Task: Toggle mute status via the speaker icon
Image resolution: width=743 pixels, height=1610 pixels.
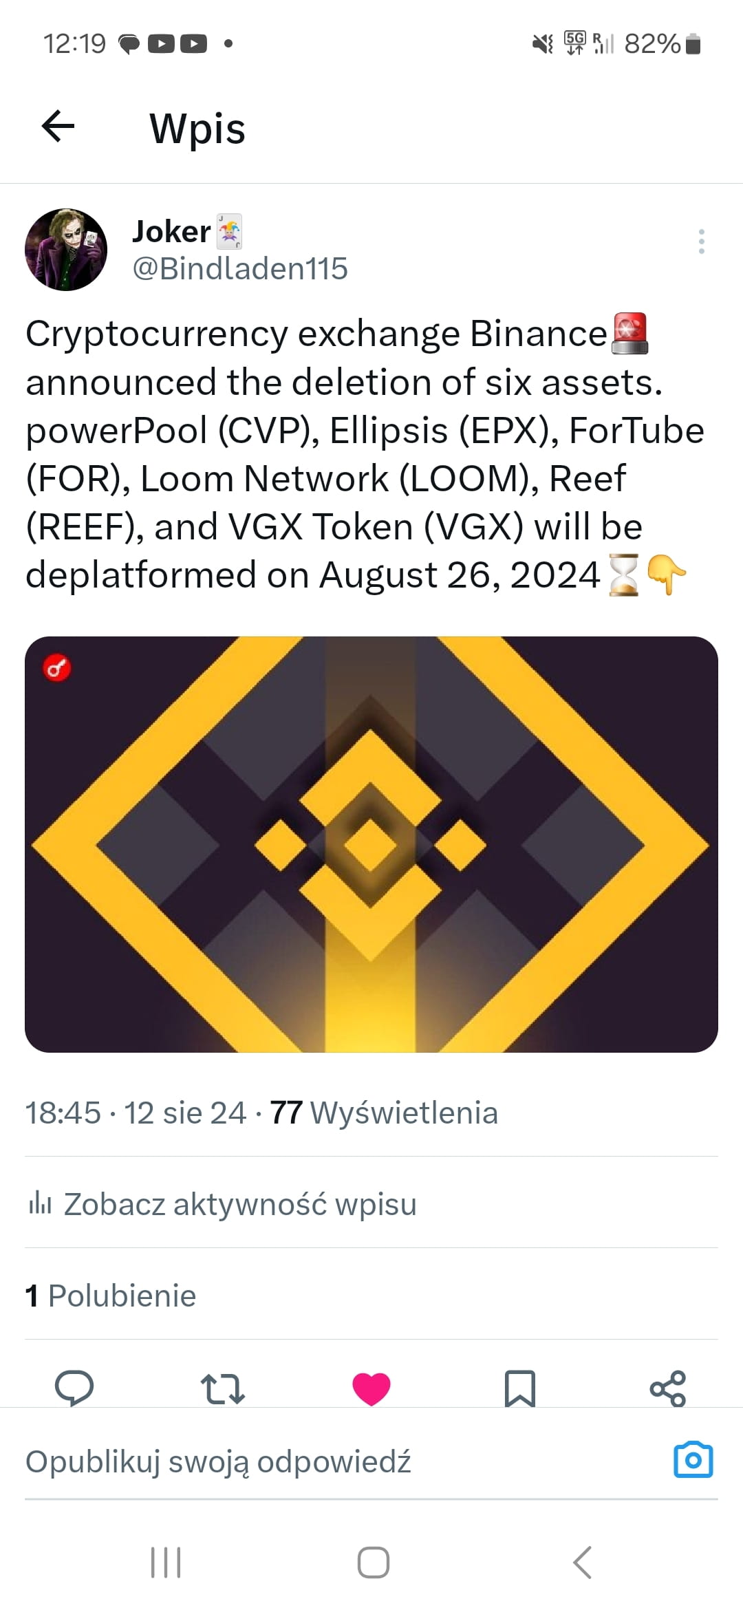Action: (543, 43)
